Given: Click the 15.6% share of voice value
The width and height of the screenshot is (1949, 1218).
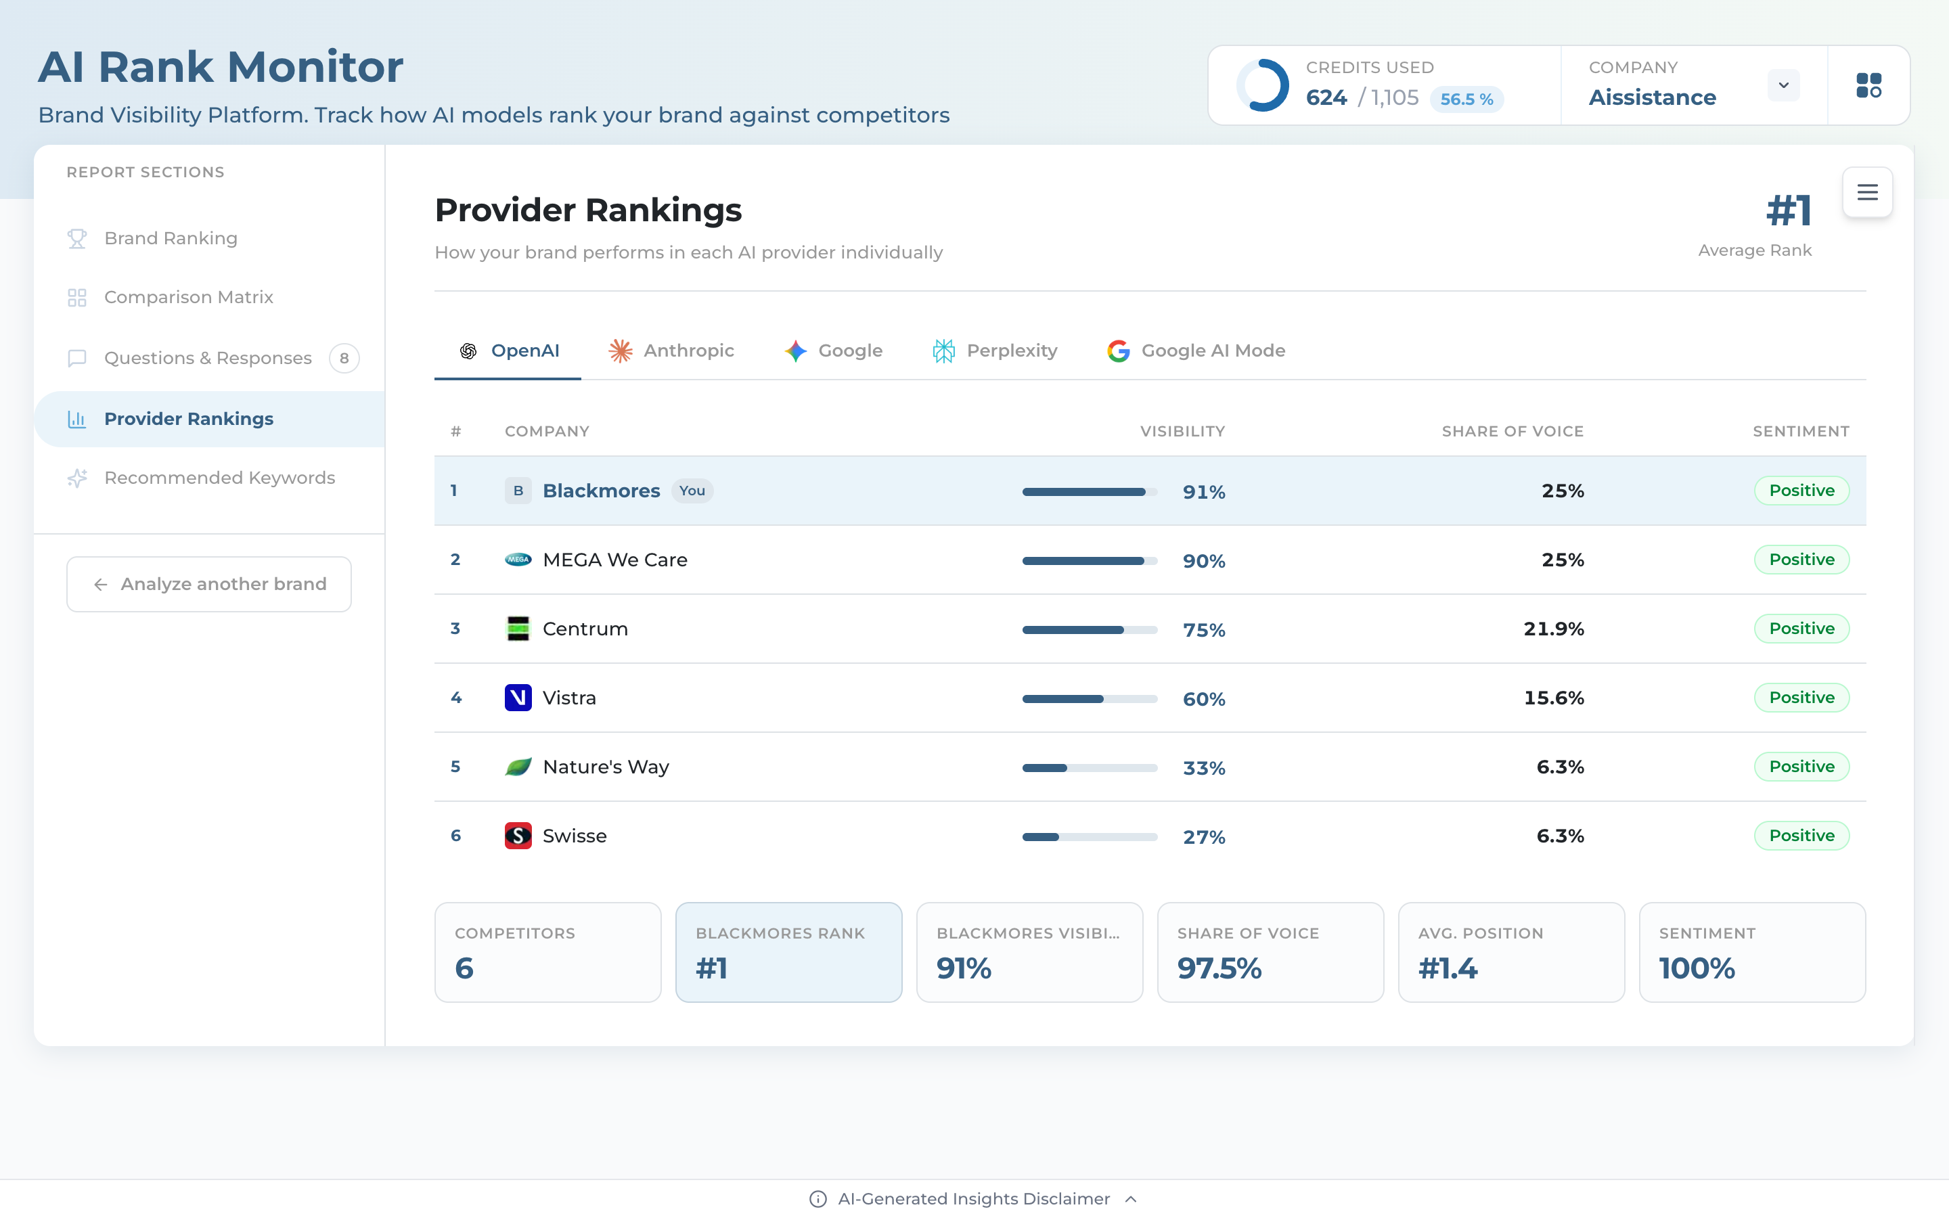Looking at the screenshot, I should coord(1554,698).
